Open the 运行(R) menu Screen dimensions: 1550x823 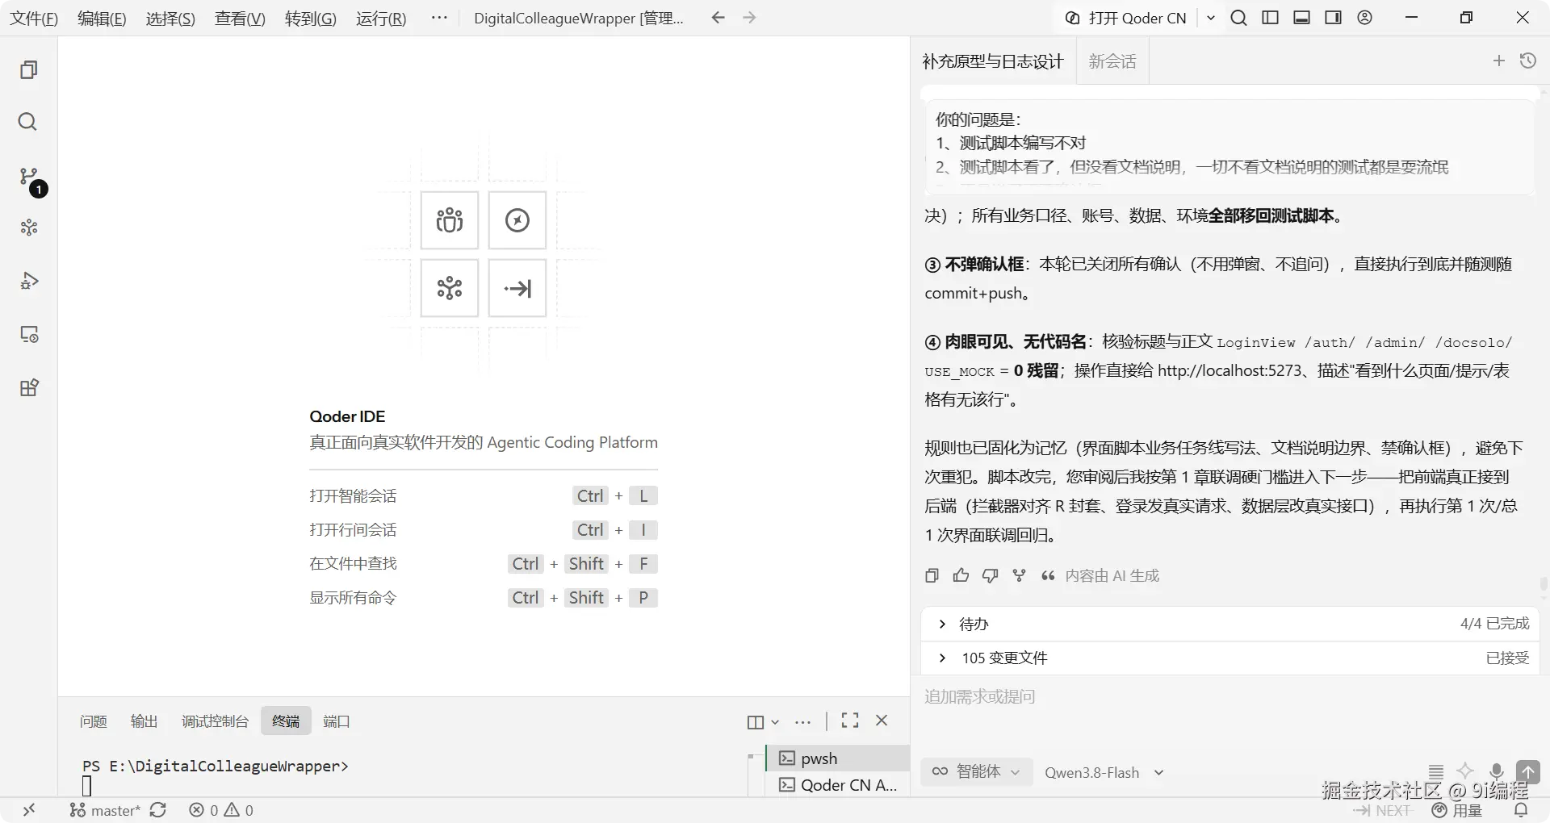(381, 18)
